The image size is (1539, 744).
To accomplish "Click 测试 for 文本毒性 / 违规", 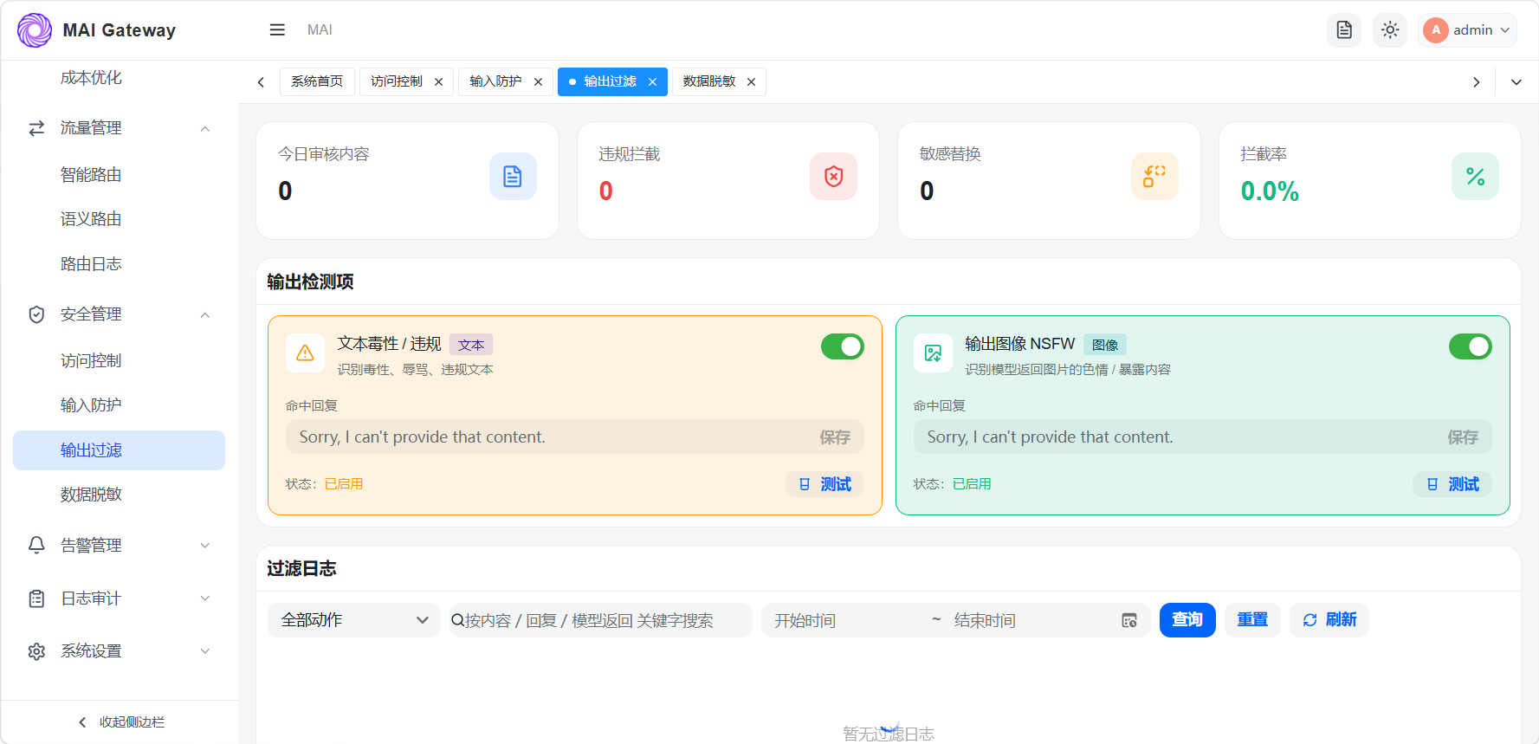I will pos(824,484).
